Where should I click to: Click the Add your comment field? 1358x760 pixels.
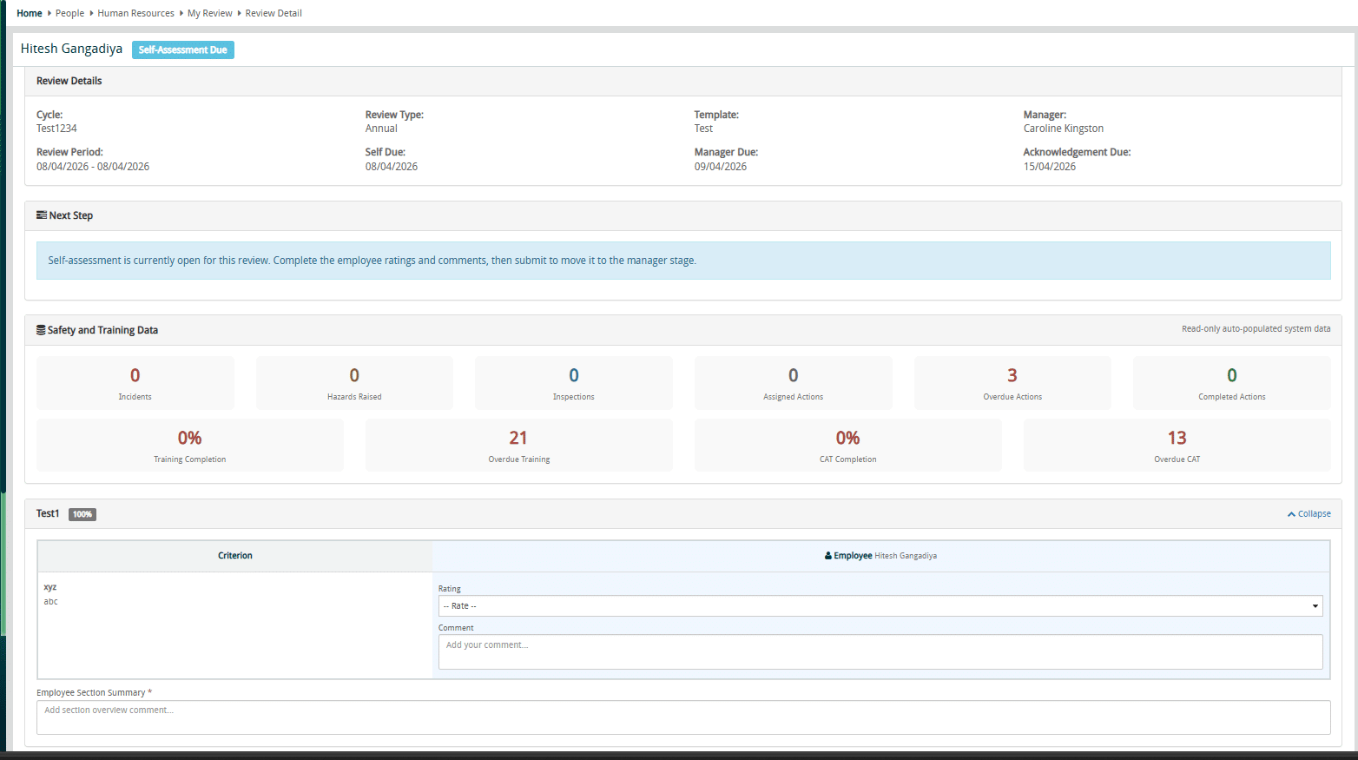[880, 652]
